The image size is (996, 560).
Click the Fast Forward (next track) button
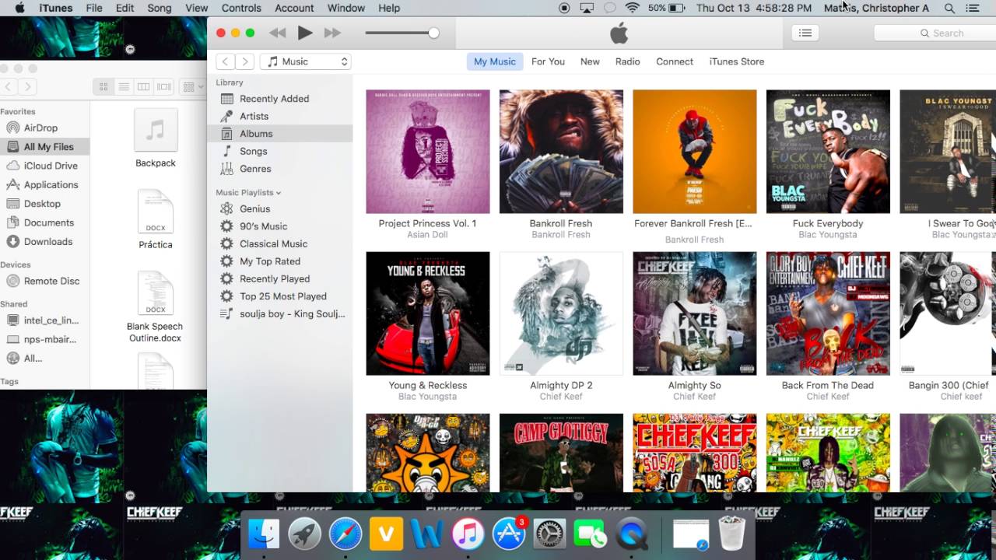click(x=333, y=33)
